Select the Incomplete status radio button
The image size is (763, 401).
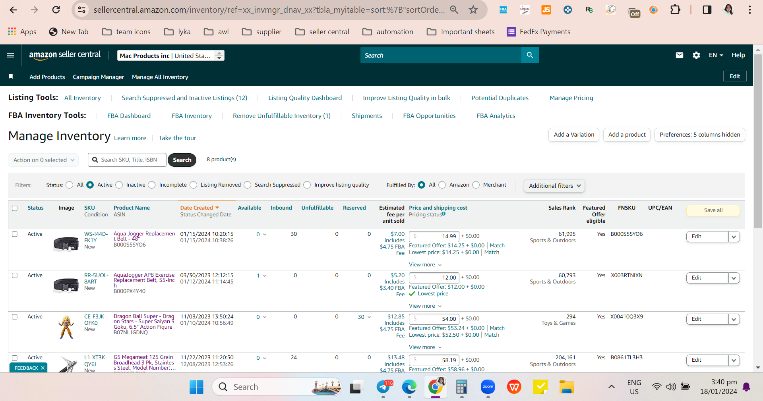[x=152, y=185]
